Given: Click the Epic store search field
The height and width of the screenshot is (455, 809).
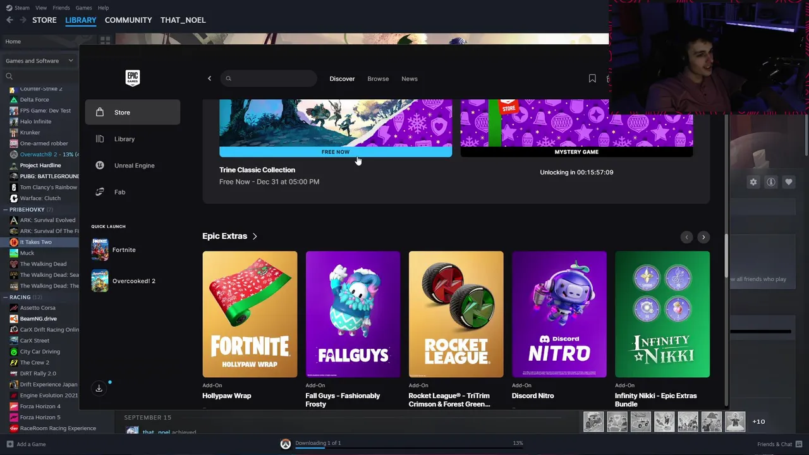Looking at the screenshot, I should pyautogui.click(x=269, y=78).
